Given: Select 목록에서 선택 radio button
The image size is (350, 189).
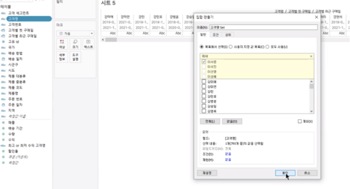Looking at the screenshot, I should pos(202,47).
